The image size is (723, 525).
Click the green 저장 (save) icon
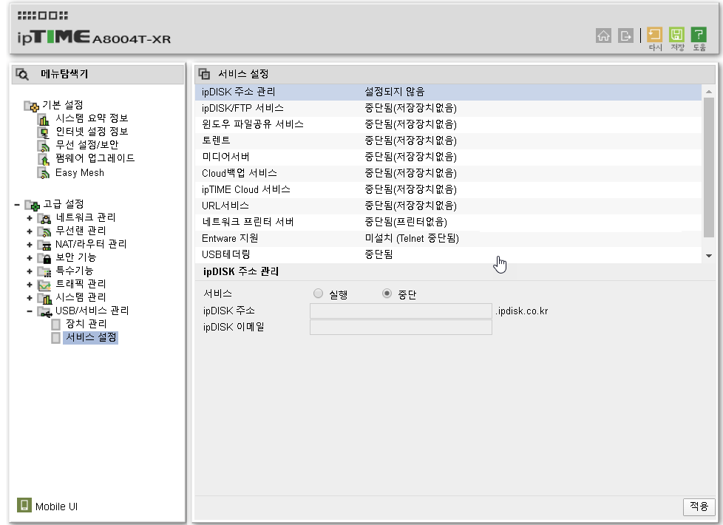pos(676,35)
